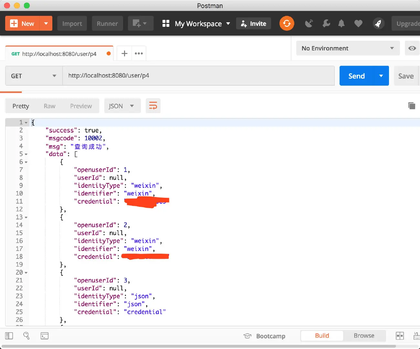Click the Upgrade button
Screen dimensions: 420x349
click(406, 24)
